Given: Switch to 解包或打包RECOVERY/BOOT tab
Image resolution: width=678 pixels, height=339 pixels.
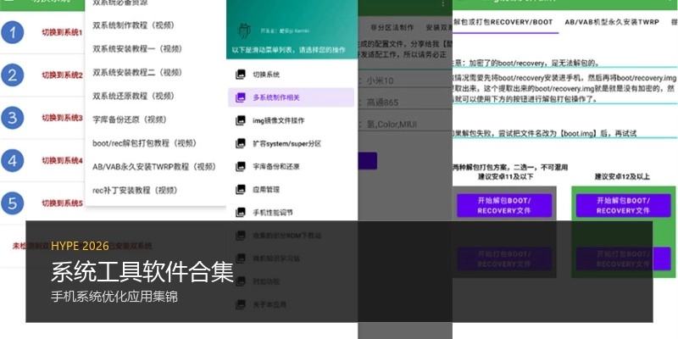Looking at the screenshot, I should (x=503, y=22).
